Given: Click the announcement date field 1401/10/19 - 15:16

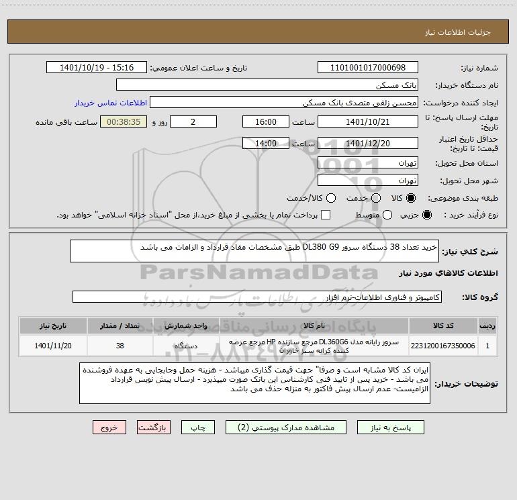Looking at the screenshot, I should click(x=97, y=68).
